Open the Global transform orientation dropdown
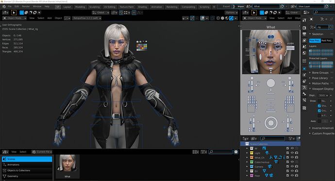335x181 pixels. 100,13
